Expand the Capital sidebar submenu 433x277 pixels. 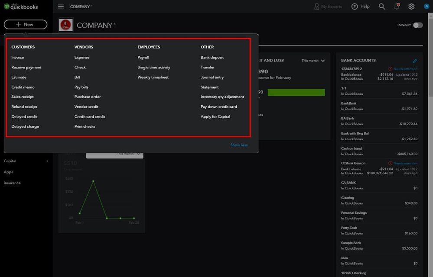47,161
